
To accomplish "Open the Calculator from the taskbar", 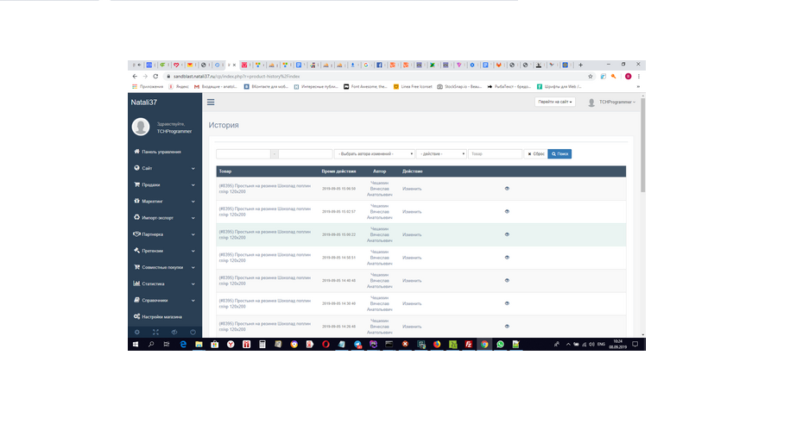I will pyautogui.click(x=262, y=345).
